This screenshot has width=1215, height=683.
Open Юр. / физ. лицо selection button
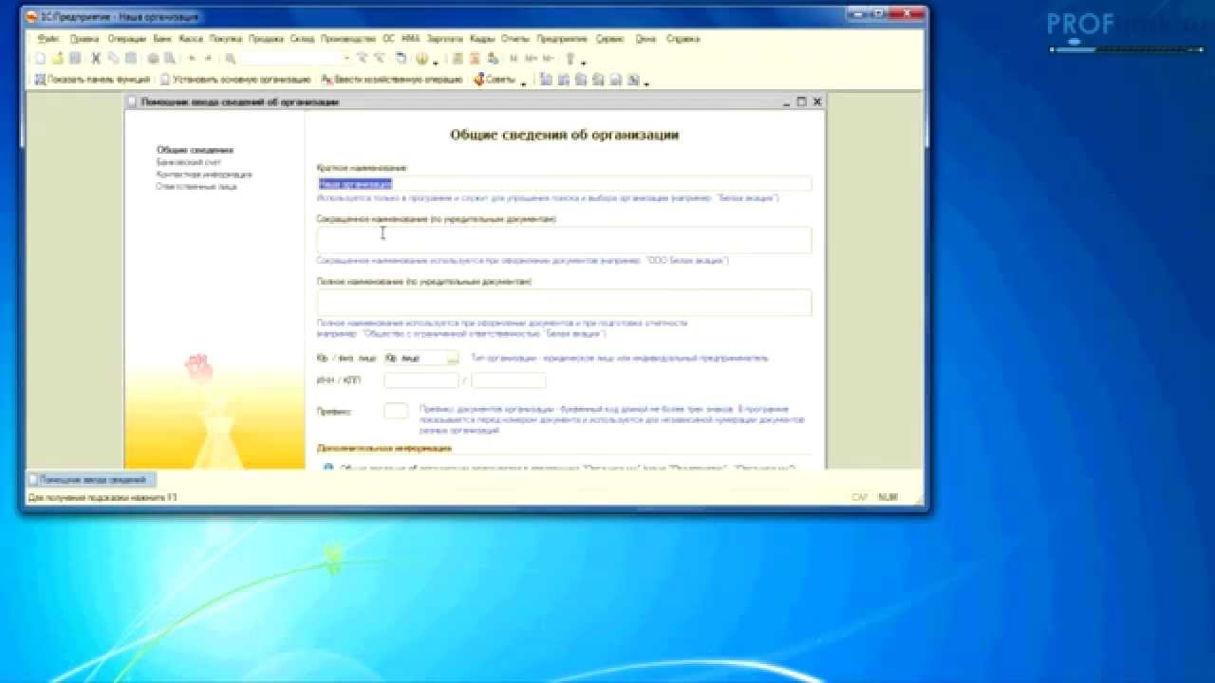[x=453, y=358]
